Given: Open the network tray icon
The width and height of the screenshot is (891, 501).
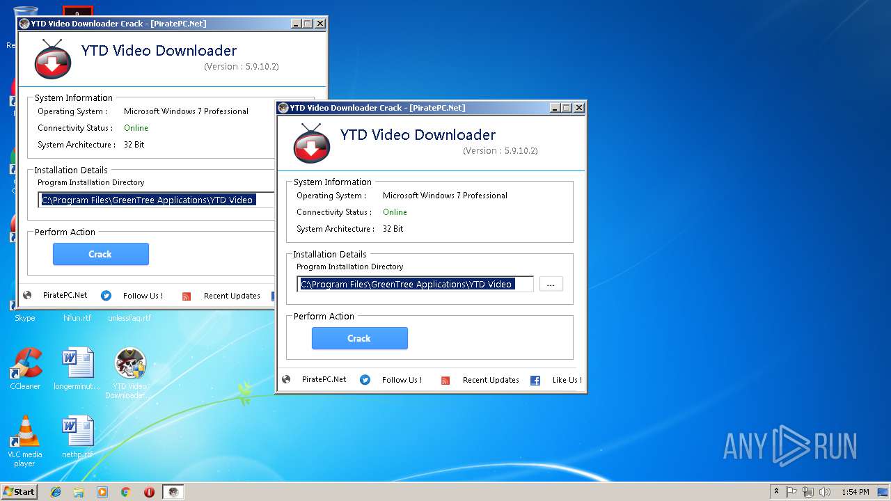Looking at the screenshot, I should tap(808, 492).
